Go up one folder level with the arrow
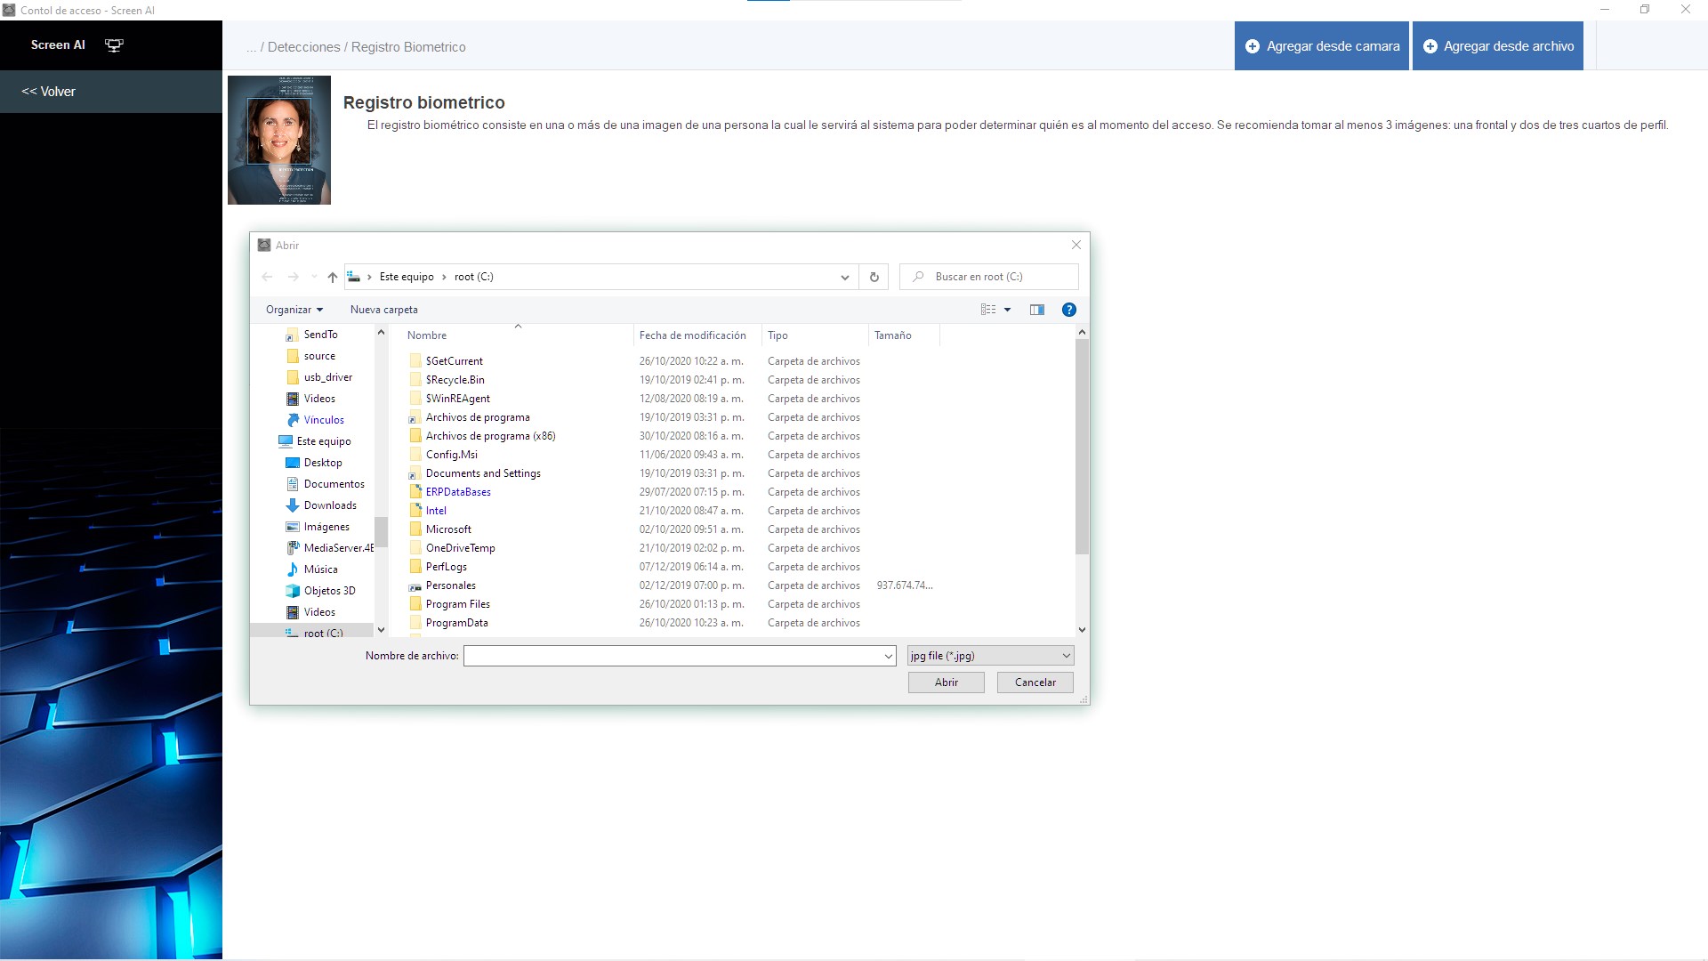This screenshot has width=1708, height=961. pos(332,277)
